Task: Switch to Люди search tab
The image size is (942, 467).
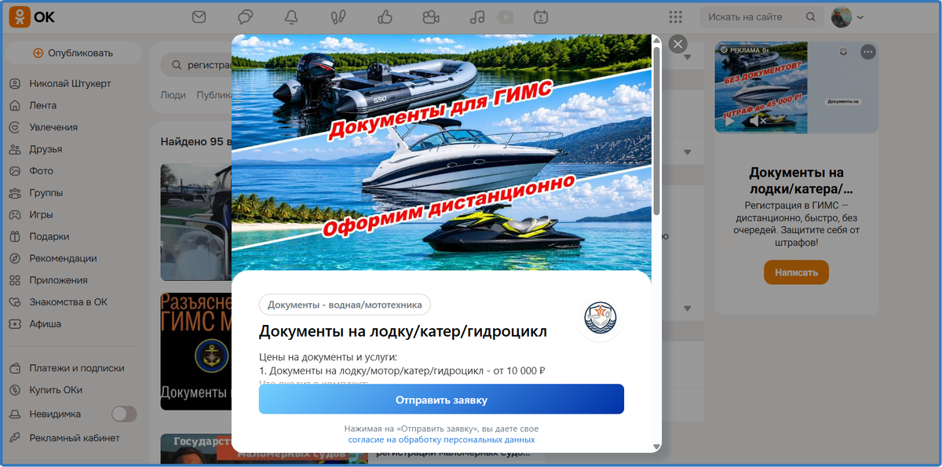Action: (173, 95)
